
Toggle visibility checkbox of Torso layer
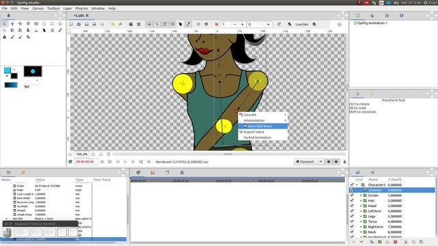pos(352,221)
